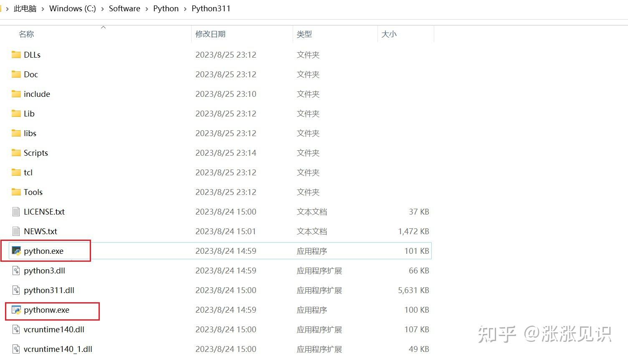
Task: Sort by the 类型 column header
Action: tap(304, 34)
